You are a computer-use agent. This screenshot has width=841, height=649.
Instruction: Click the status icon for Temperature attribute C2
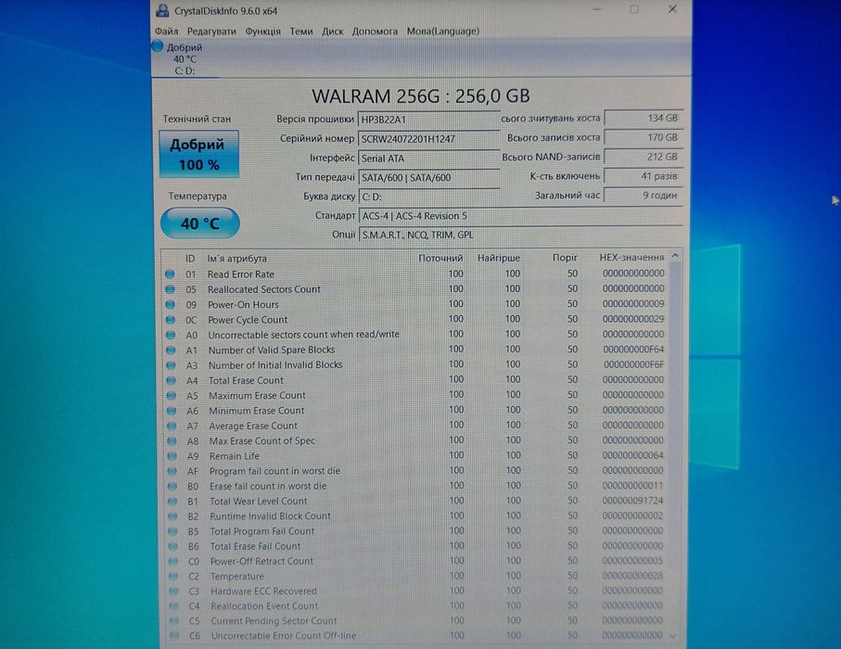tap(173, 576)
